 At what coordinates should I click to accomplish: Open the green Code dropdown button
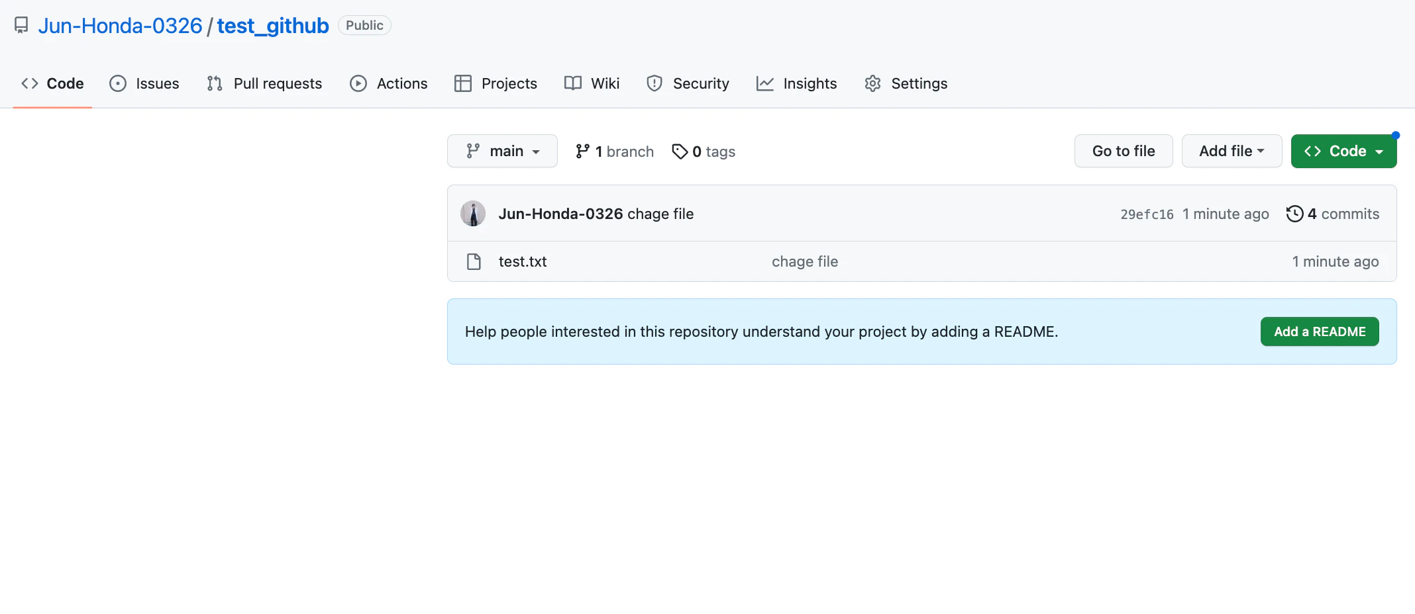coord(1343,152)
